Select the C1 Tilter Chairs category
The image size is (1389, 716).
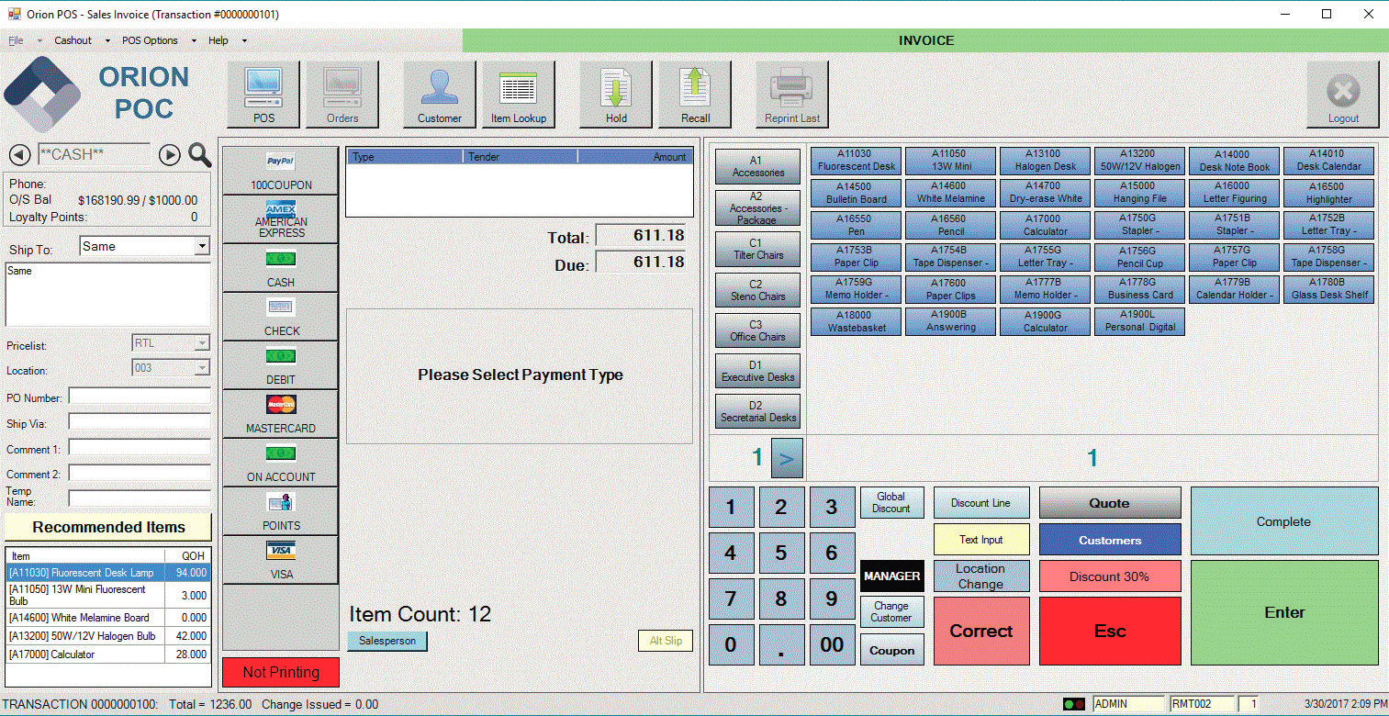pos(757,250)
